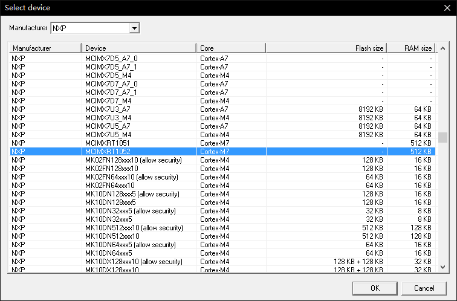This screenshot has width=457, height=301.
Task: Click the vertical scrollbar thumb
Action: pyautogui.click(x=442, y=138)
